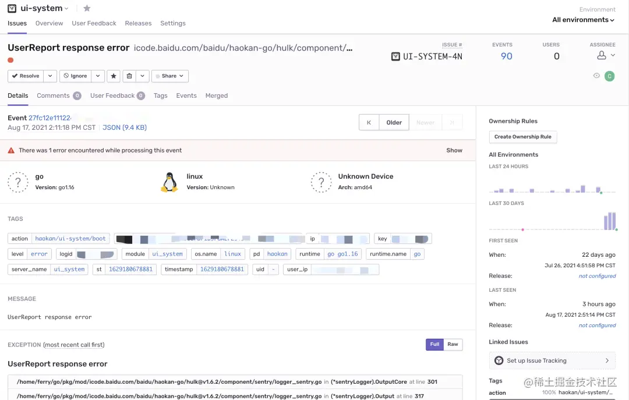Click the ui-system project logo icon
This screenshot has width=629, height=400.
[12, 8]
